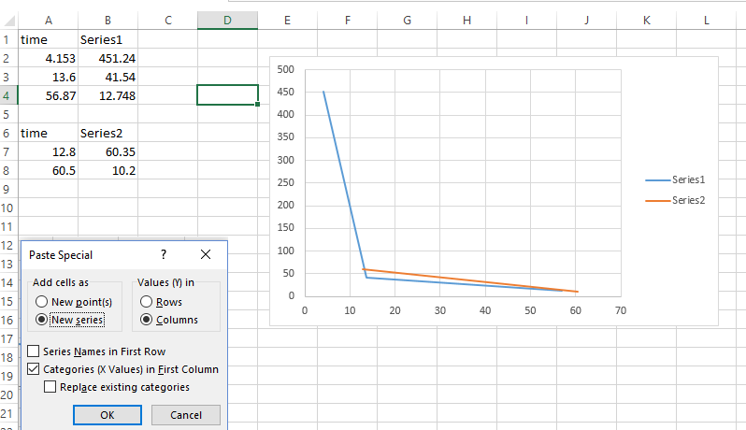
Task: Click cell with value 60.5
Action: click(48, 170)
